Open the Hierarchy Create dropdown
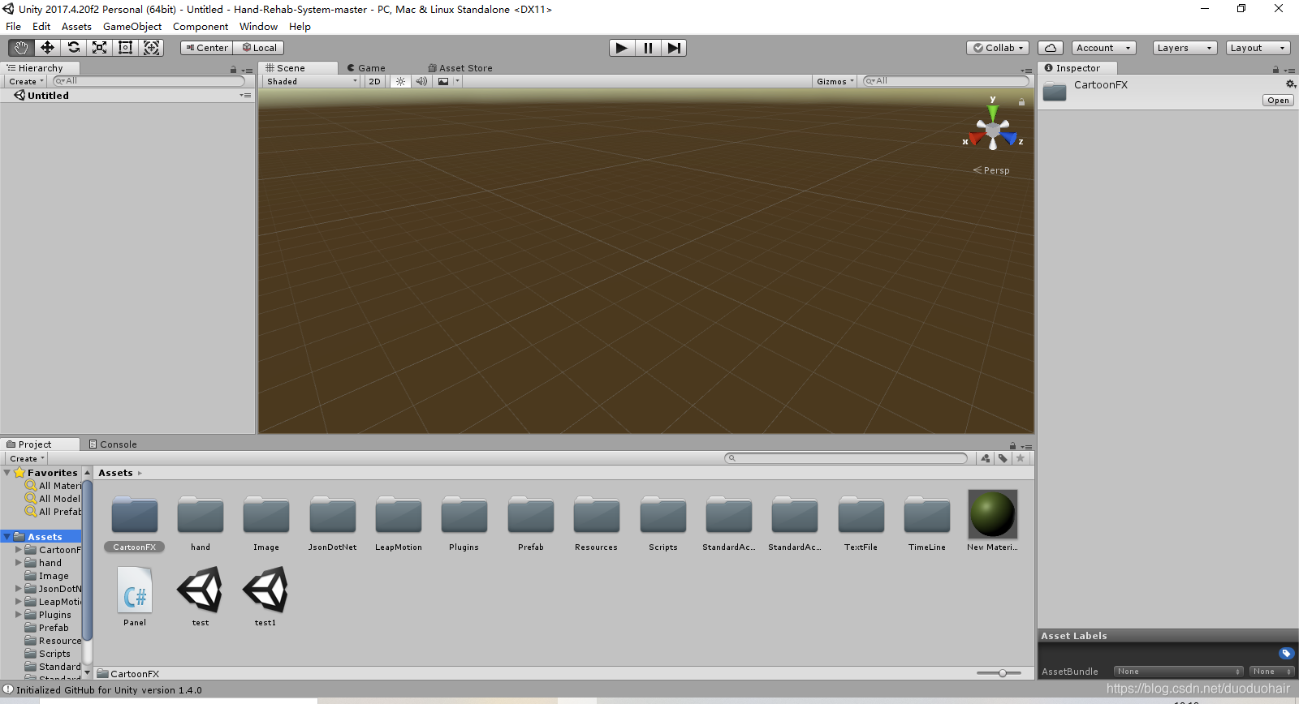The image size is (1299, 704). (x=26, y=81)
